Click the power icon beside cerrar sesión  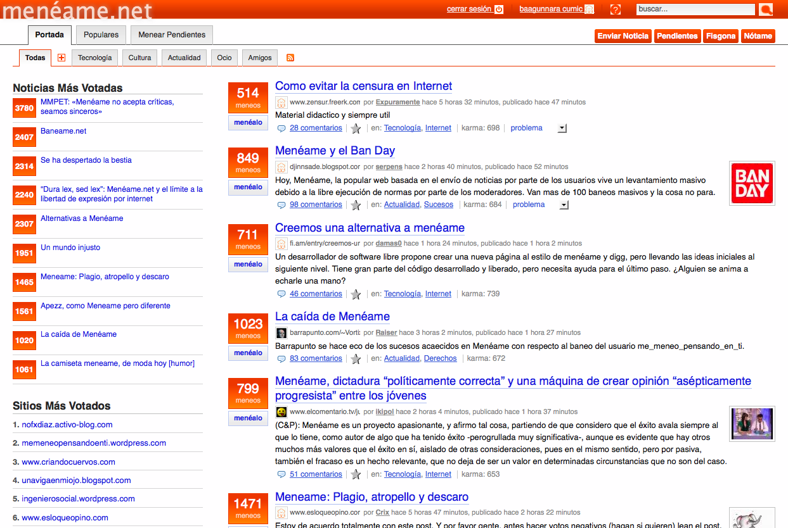point(499,9)
